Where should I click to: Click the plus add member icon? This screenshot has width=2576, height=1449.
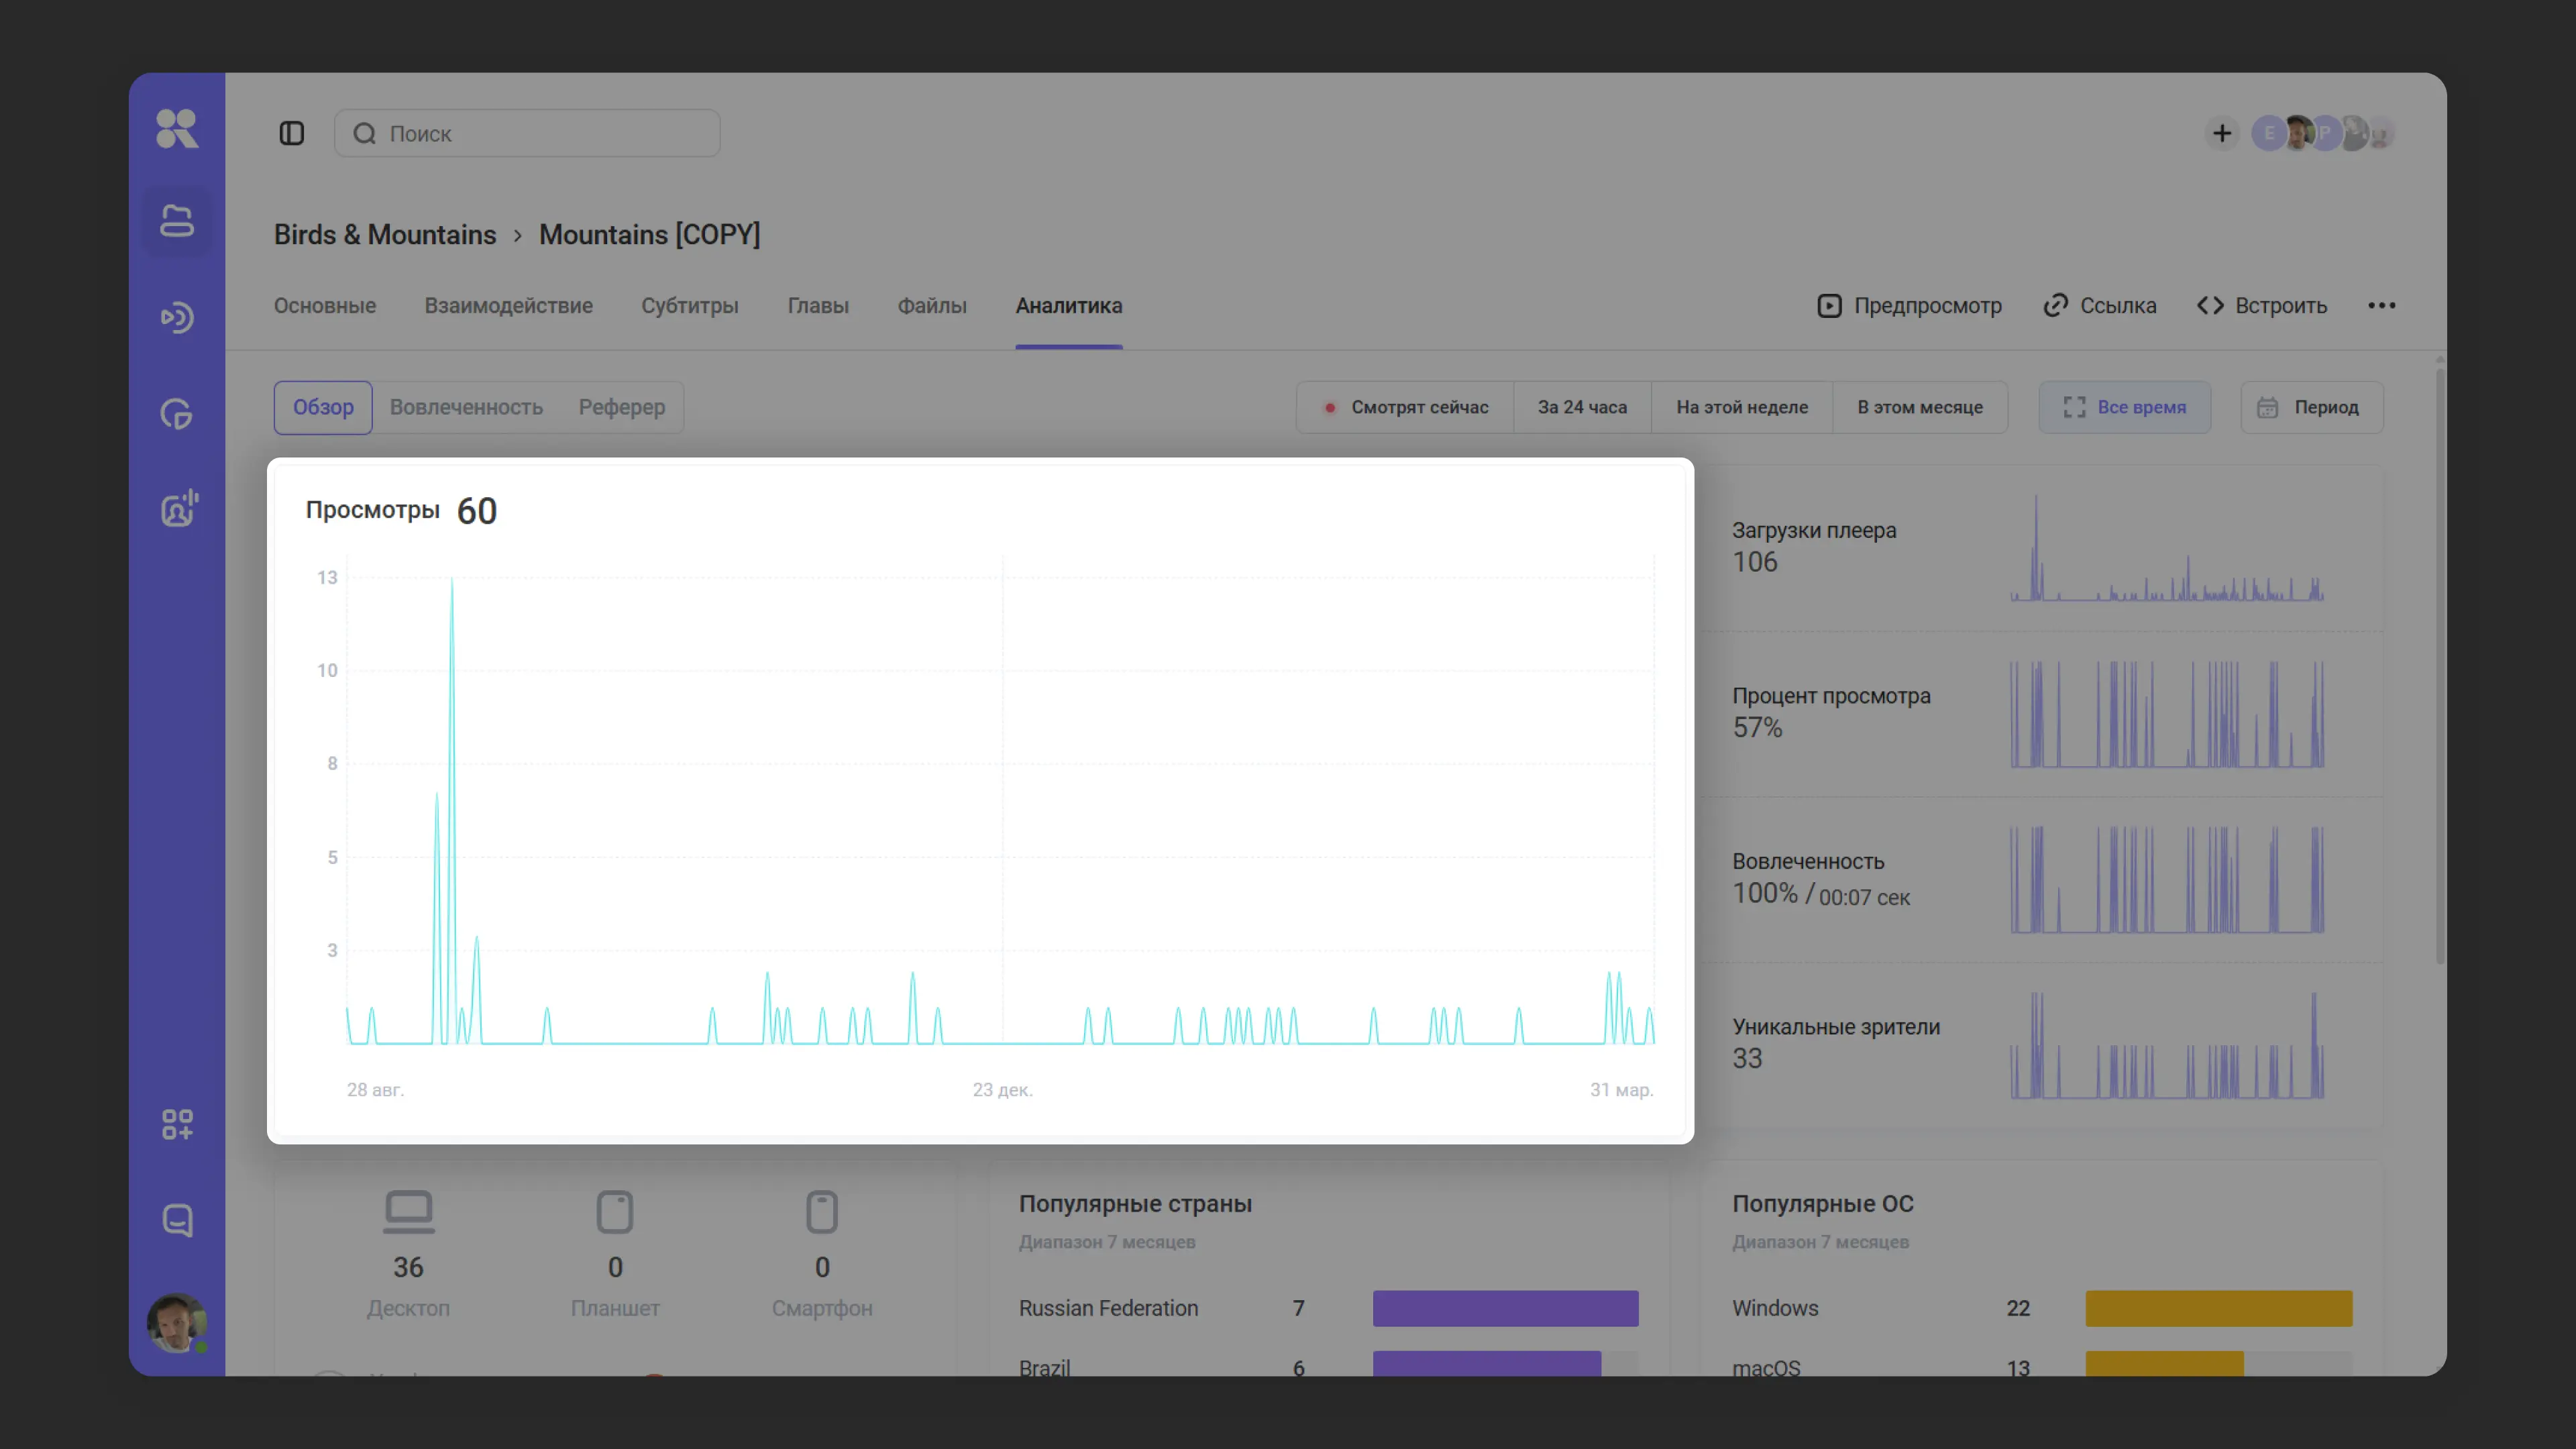point(2221,133)
